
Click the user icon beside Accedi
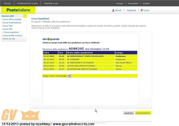click(x=113, y=10)
